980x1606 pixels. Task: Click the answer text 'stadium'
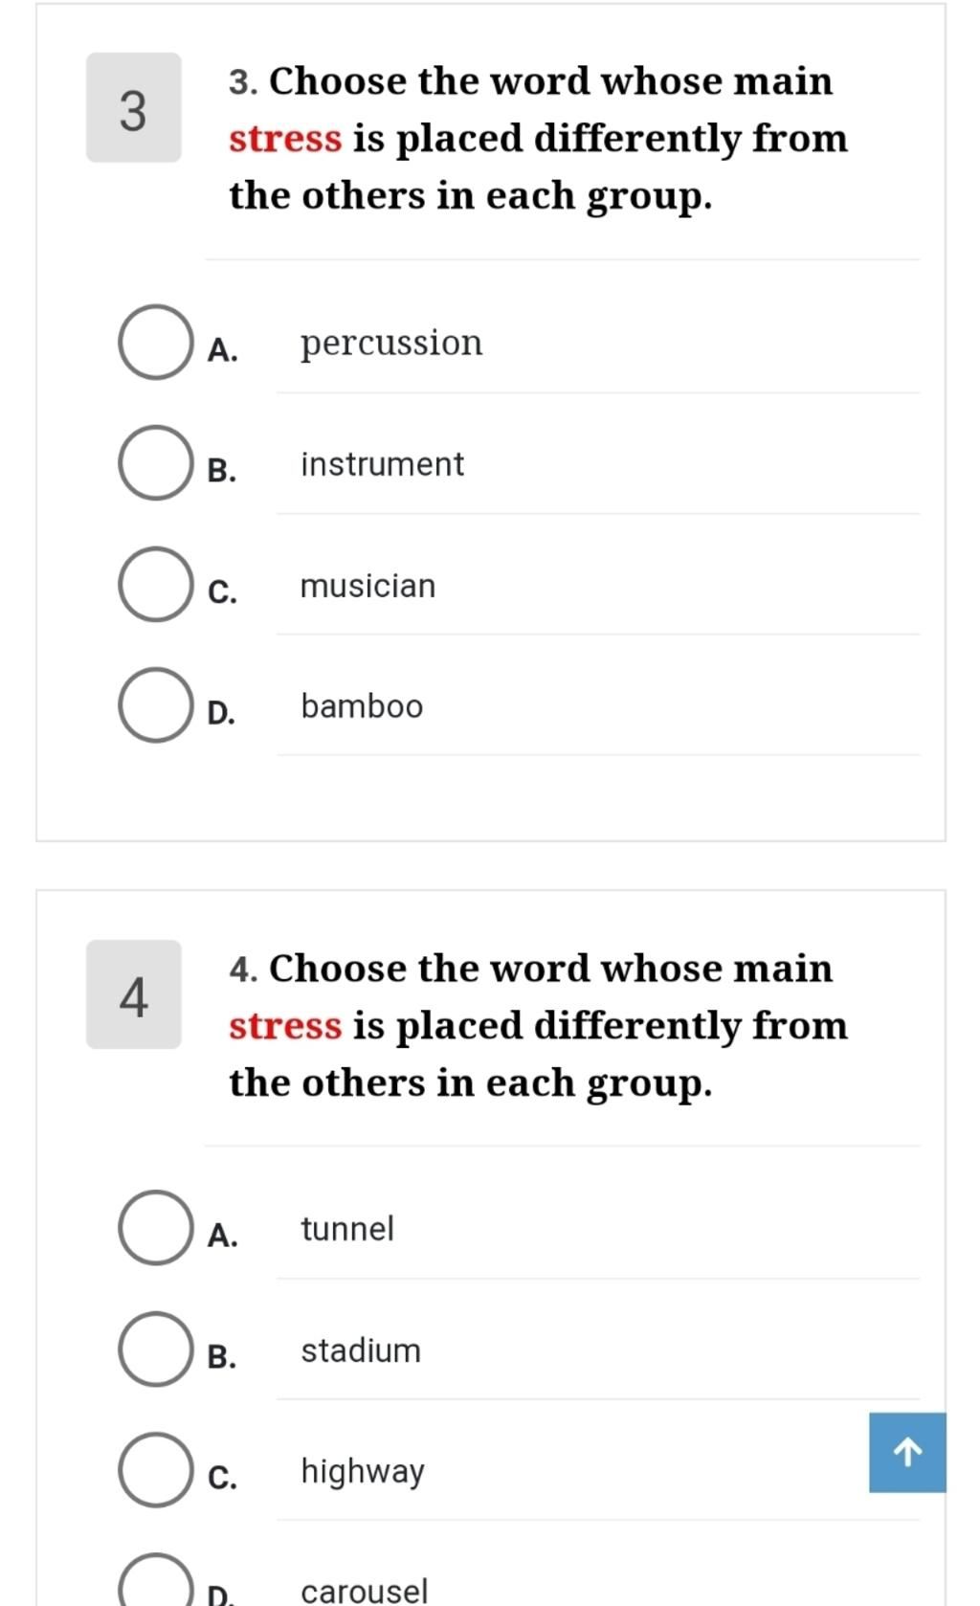361,1349
